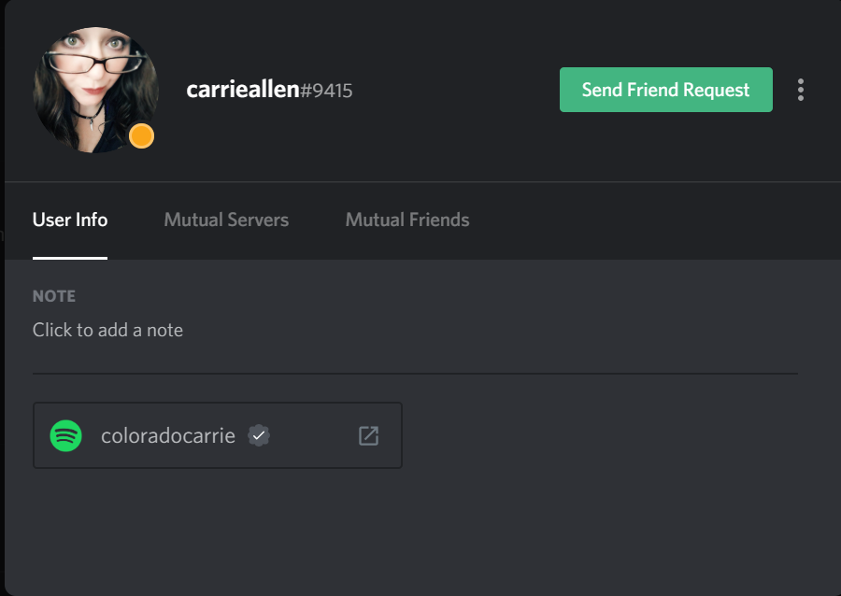The height and width of the screenshot is (596, 841).
Task: Click the verified checkmark badge beside coloradocarrie
Action: (259, 435)
